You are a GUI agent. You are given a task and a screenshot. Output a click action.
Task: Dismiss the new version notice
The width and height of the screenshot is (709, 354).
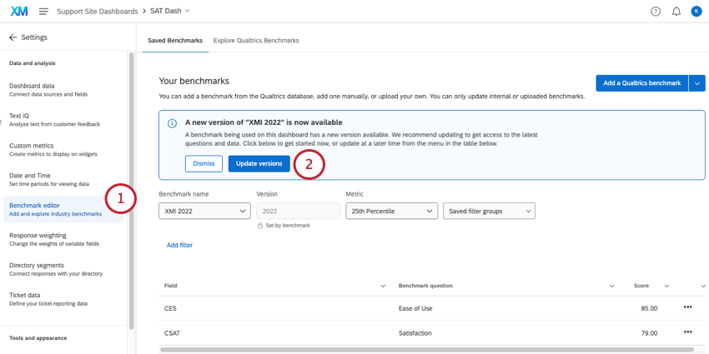pos(204,164)
